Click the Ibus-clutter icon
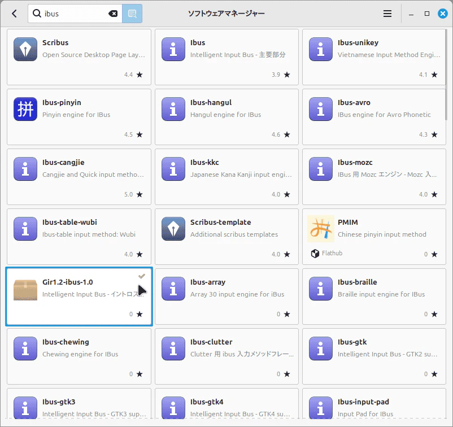The image size is (453, 427). 173,348
